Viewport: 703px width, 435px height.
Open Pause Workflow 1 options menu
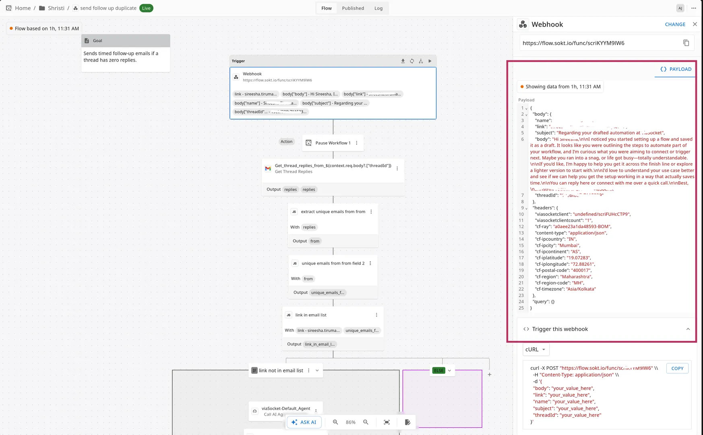coord(356,143)
